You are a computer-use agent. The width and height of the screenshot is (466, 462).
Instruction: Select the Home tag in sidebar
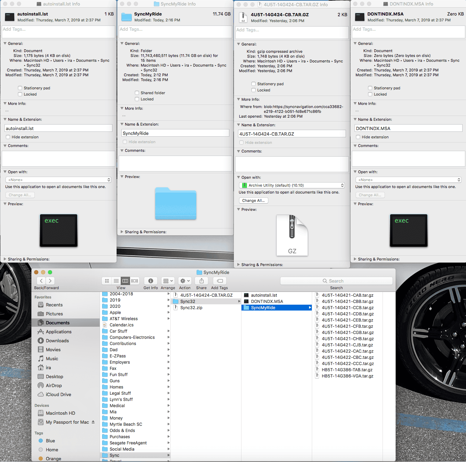52,450
